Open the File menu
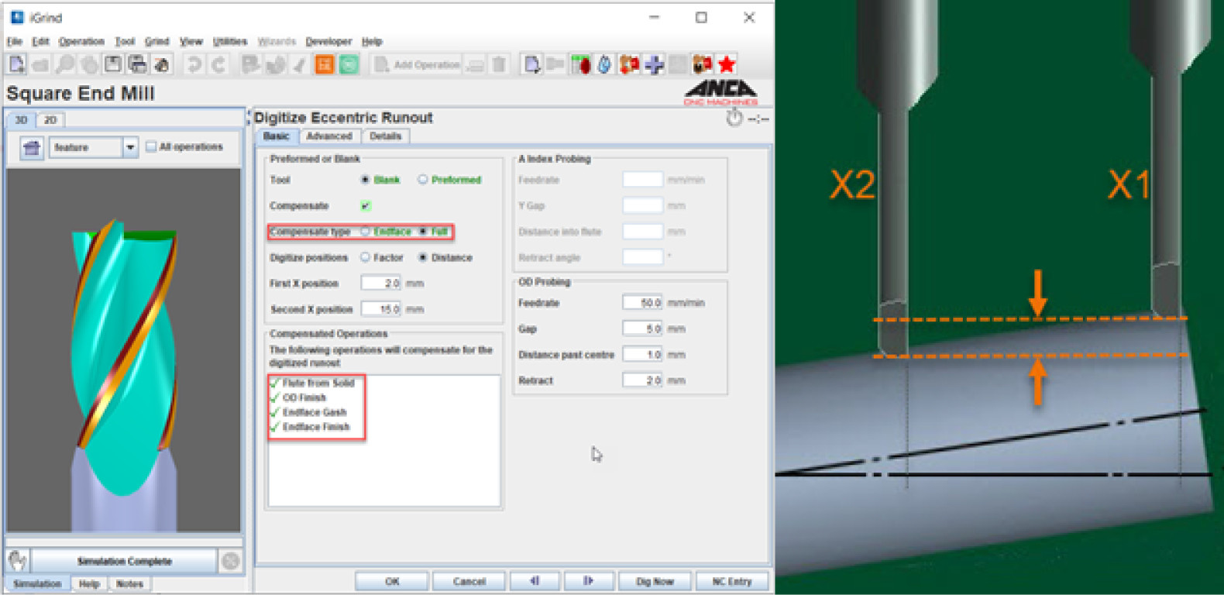The width and height of the screenshot is (1224, 595). pyautogui.click(x=14, y=42)
